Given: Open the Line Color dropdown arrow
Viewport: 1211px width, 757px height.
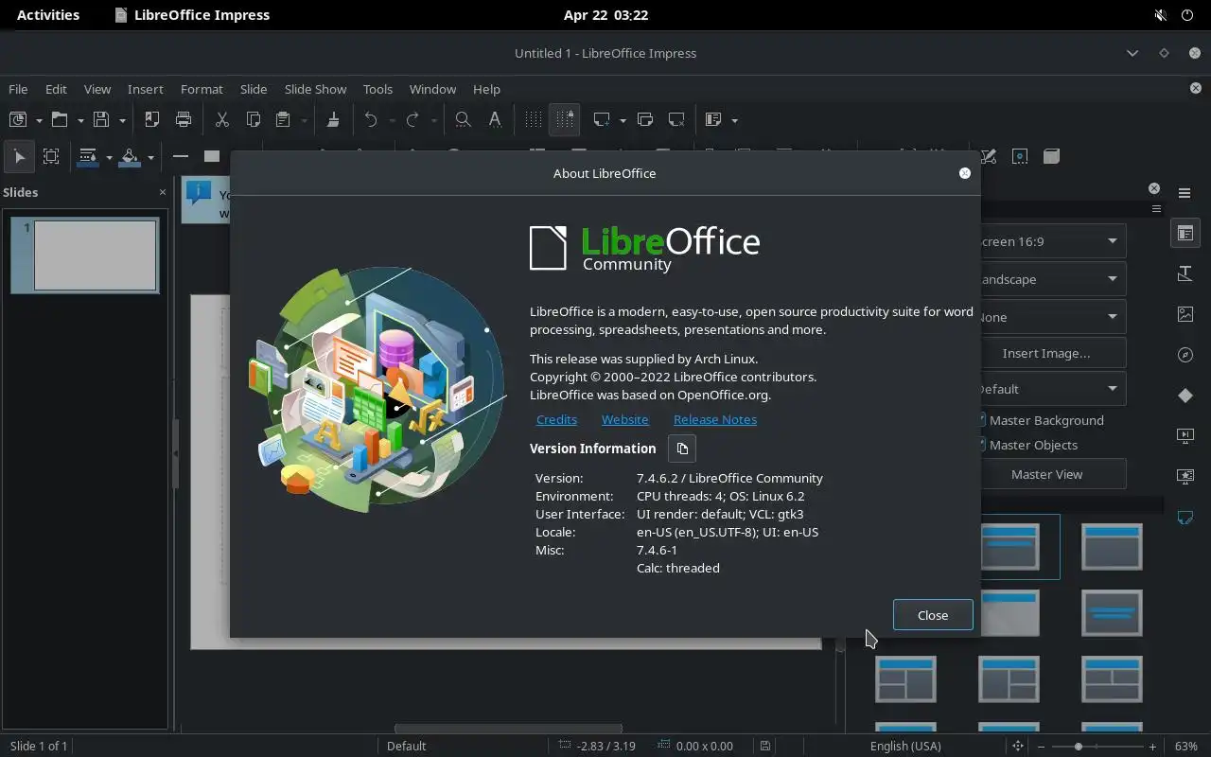Looking at the screenshot, I should pyautogui.click(x=109, y=157).
